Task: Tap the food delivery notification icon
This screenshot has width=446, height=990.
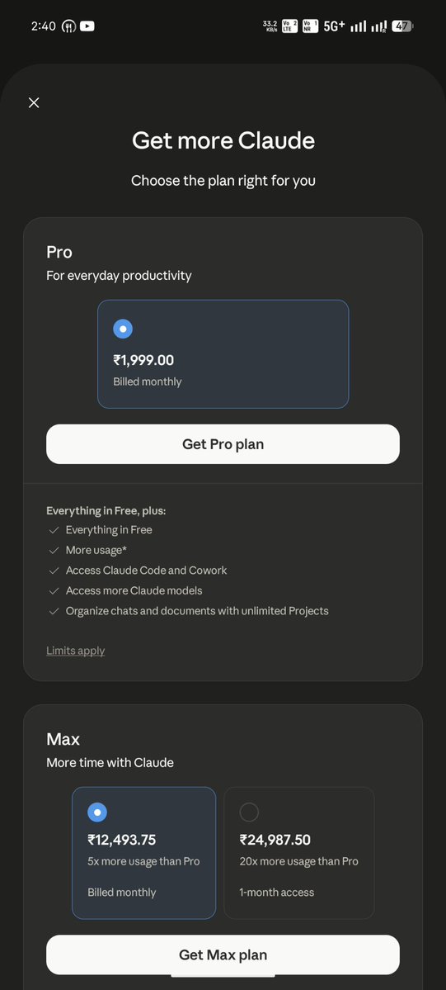Action: pos(68,26)
